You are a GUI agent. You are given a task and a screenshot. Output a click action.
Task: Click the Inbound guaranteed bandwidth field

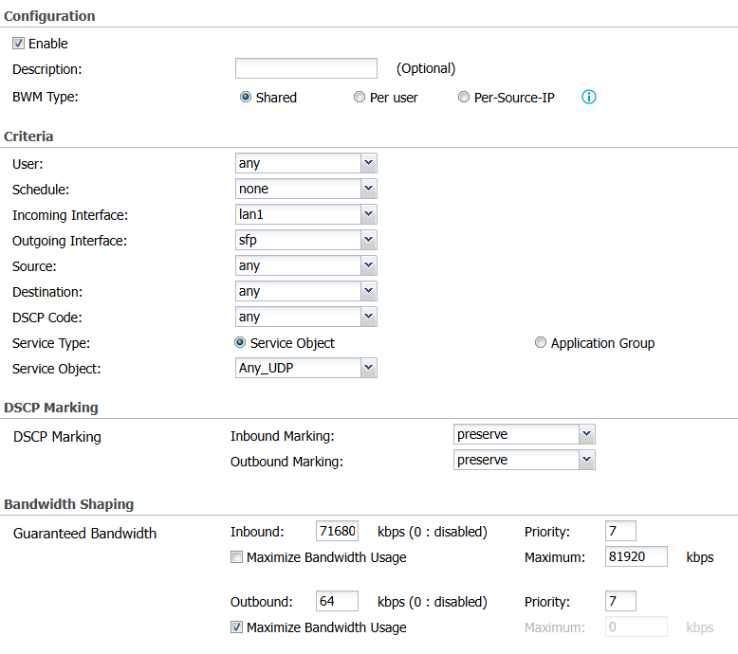click(337, 531)
